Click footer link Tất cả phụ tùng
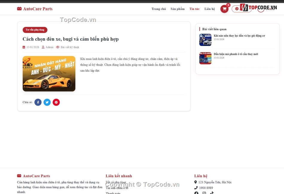The width and height of the screenshot is (284, 194). [116, 182]
